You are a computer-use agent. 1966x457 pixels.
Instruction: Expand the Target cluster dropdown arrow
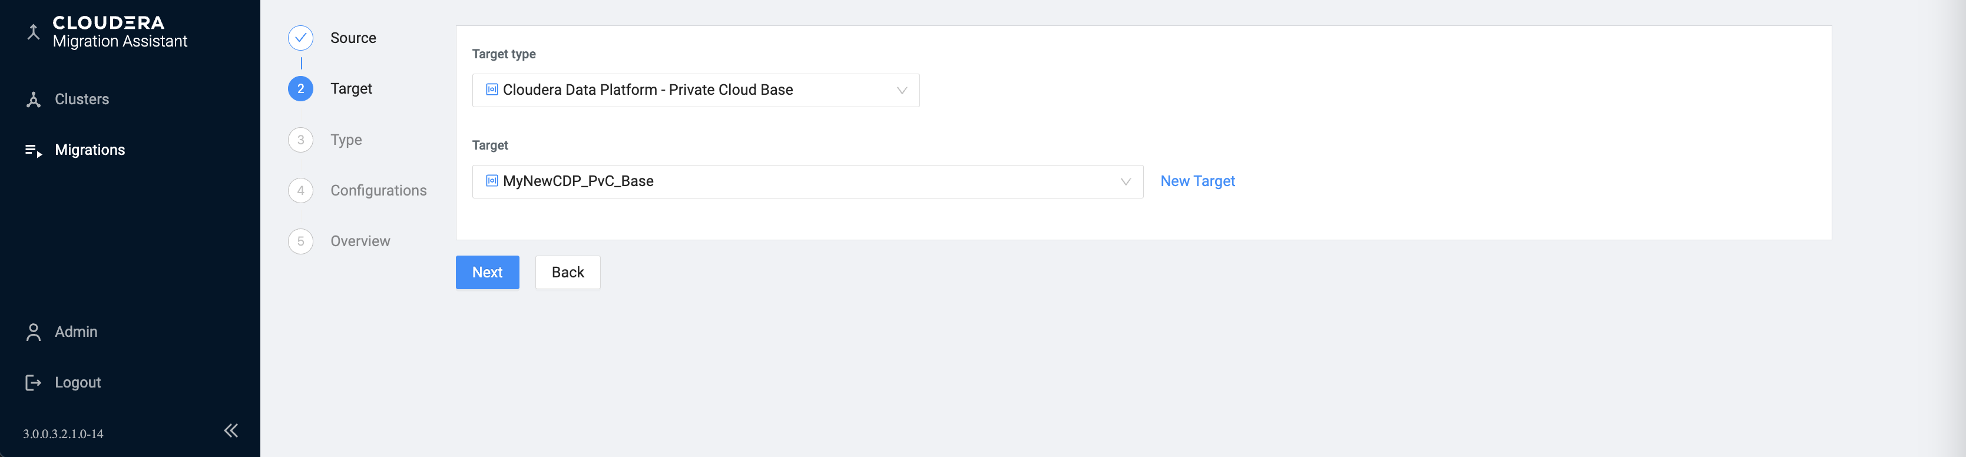(x=1125, y=181)
